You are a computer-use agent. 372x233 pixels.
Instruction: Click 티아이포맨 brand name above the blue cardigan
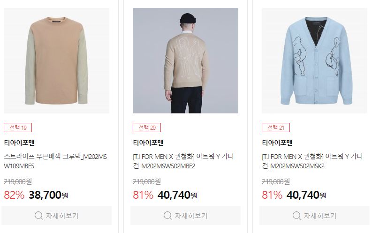click(277, 143)
